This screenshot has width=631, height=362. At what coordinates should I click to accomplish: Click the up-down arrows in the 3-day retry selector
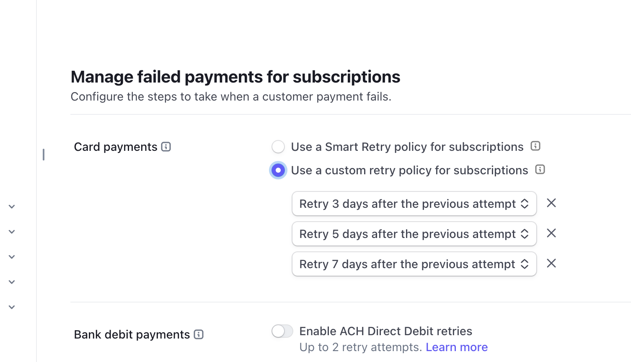(x=524, y=204)
